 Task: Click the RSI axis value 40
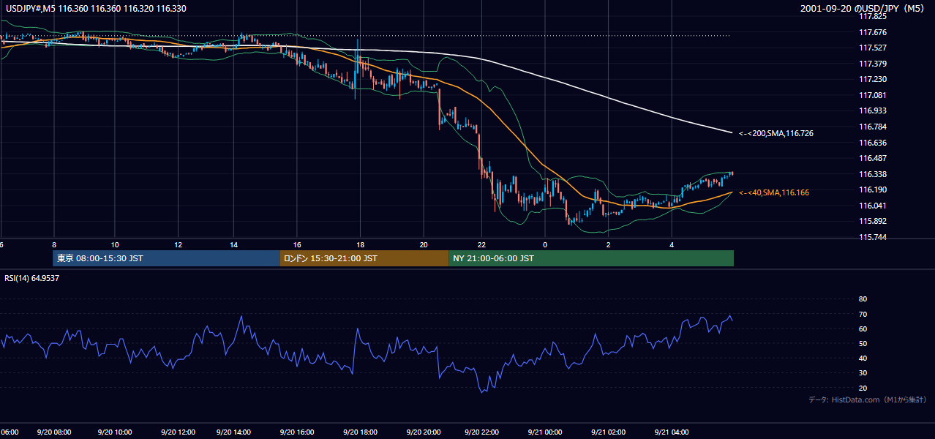(x=863, y=358)
